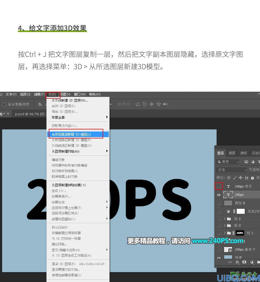Open the new adjustment layer icon menu
Image resolution: width=260 pixels, height=282 pixels.
[252, 262]
